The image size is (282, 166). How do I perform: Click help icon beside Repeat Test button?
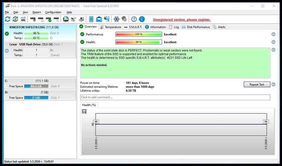tap(273, 84)
